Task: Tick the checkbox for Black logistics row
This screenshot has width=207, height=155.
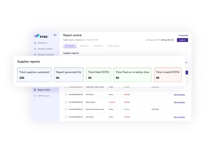Action: click(66, 102)
